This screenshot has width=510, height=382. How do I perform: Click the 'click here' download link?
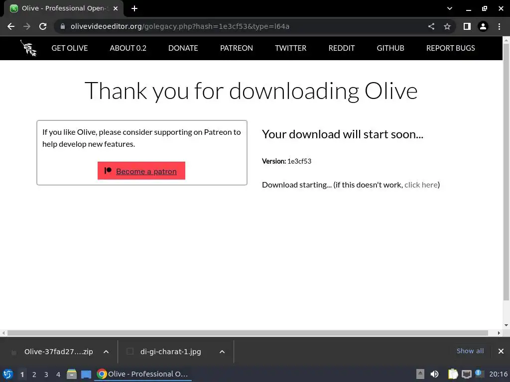421,185
